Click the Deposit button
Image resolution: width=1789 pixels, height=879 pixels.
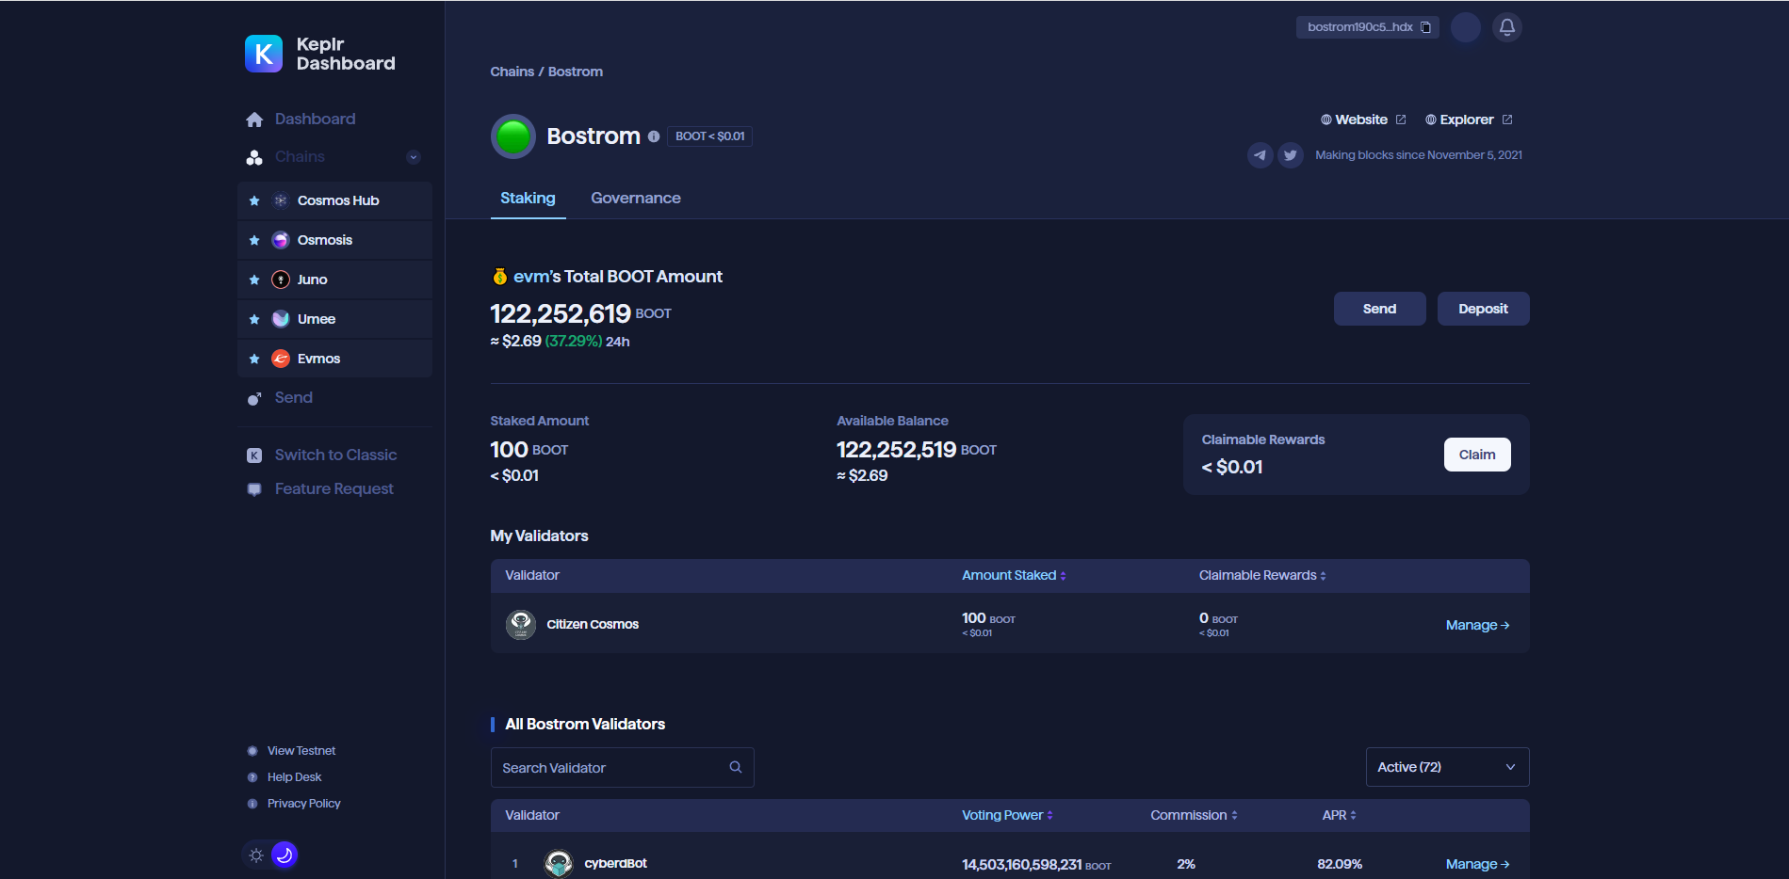(1484, 309)
